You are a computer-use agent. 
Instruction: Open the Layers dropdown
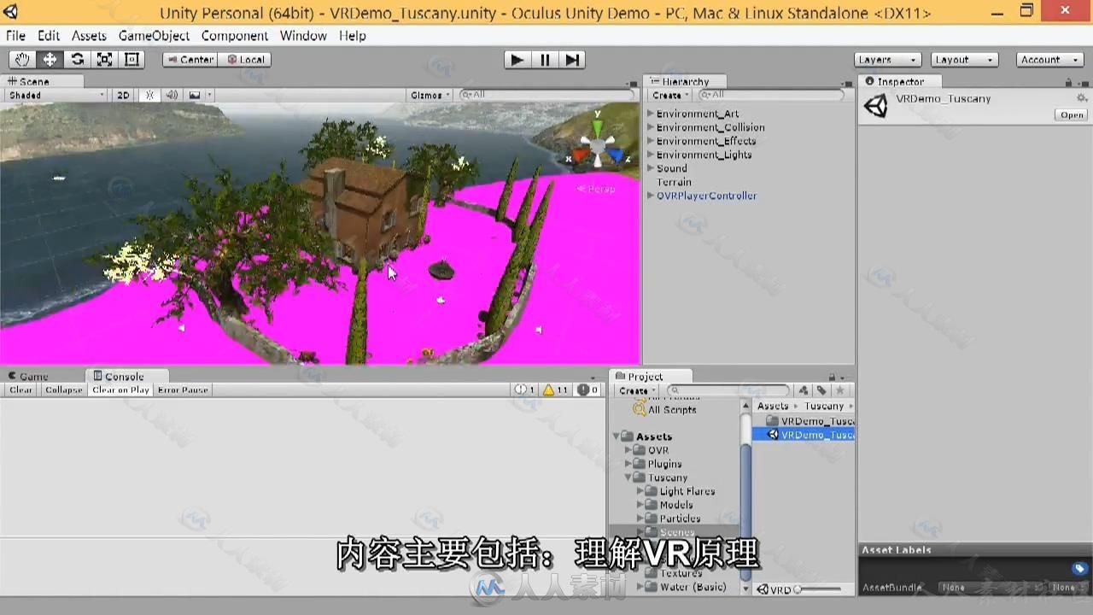[x=887, y=59]
